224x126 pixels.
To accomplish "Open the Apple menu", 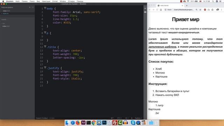I will tap(3, 1).
